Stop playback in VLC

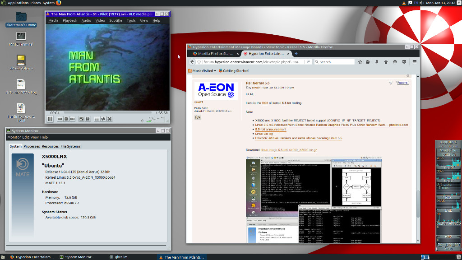66,119
